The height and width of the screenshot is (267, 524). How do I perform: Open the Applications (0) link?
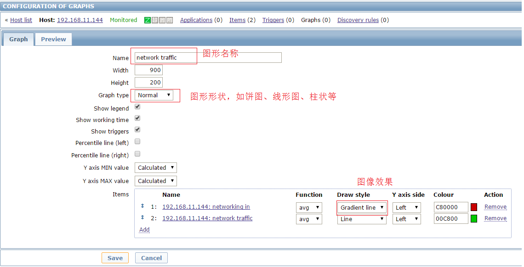pyautogui.click(x=196, y=20)
